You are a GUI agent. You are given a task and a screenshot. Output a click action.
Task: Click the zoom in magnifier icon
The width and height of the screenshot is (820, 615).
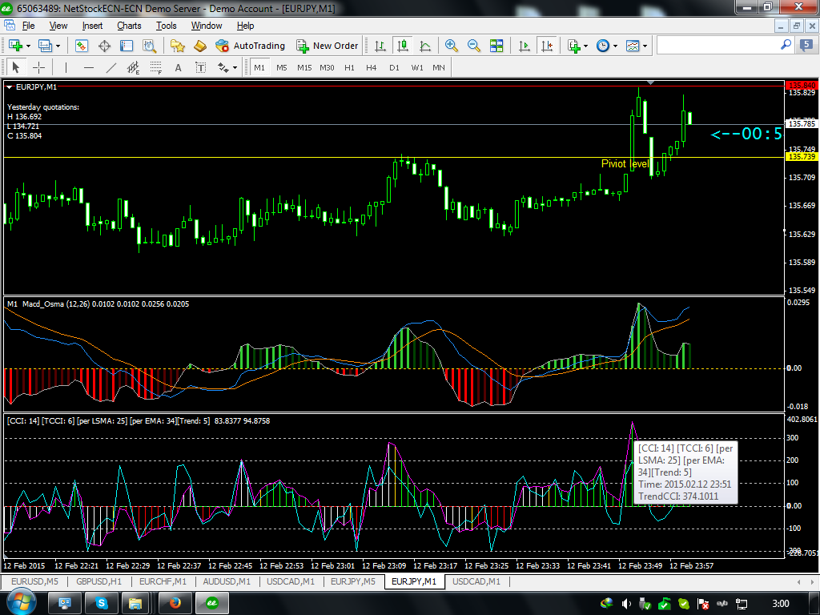point(452,46)
